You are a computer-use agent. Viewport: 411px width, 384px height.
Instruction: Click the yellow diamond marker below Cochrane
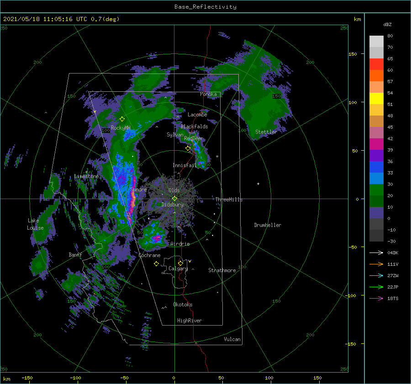coord(156,264)
